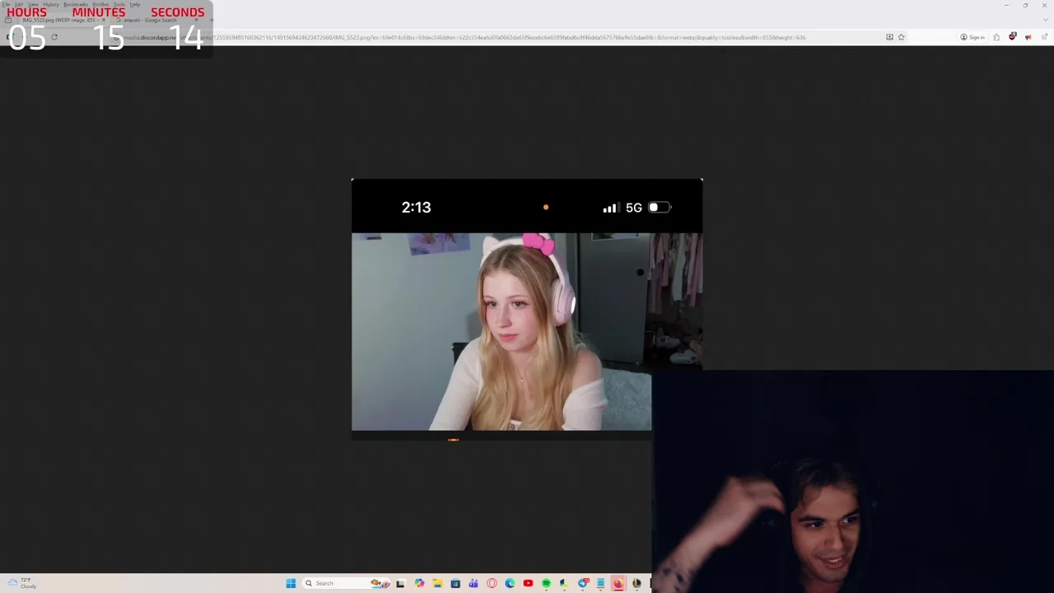
Task: Open the Windows Start menu
Action: click(x=291, y=583)
